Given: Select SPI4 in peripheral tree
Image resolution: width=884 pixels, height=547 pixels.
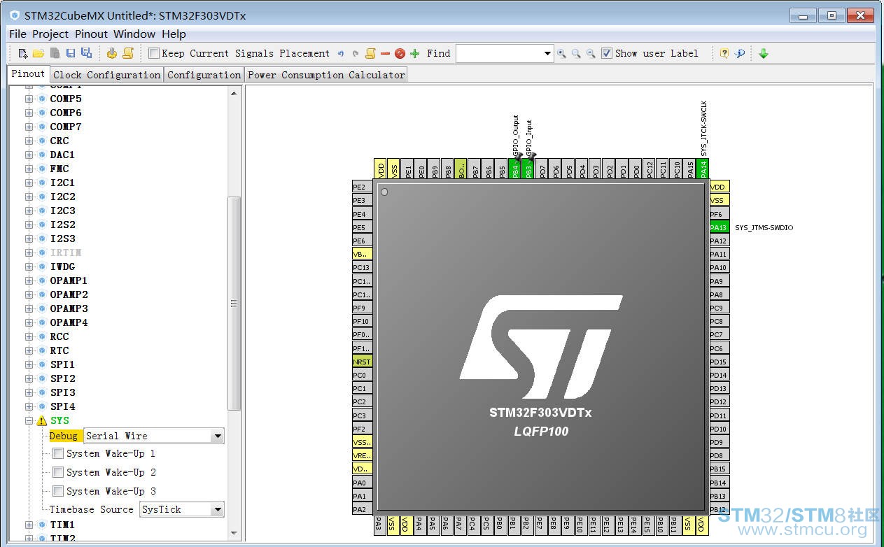Looking at the screenshot, I should coord(62,406).
